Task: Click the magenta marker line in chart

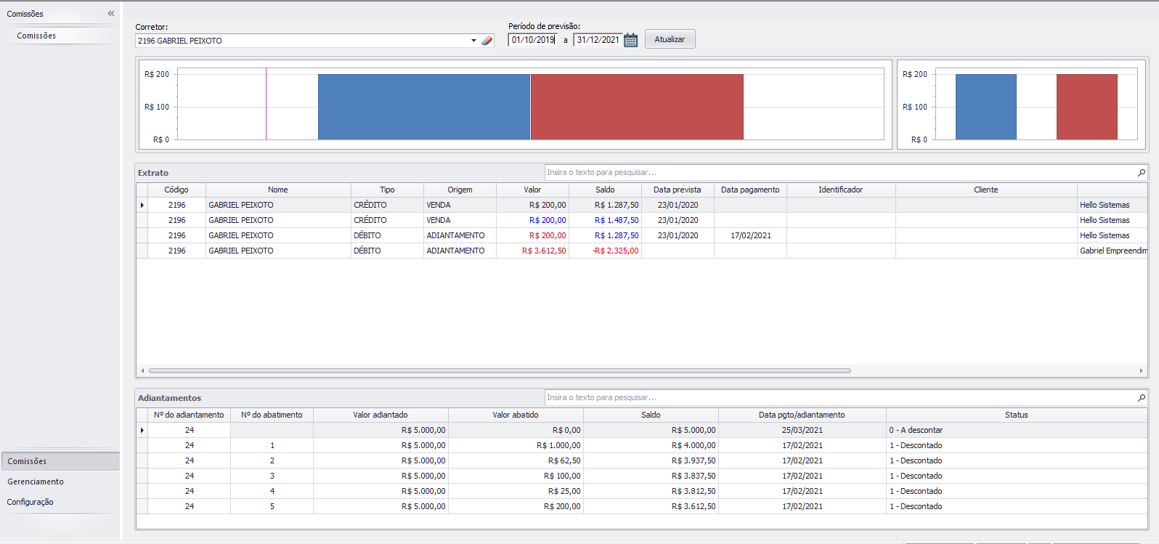Action: click(266, 104)
